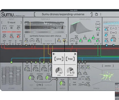Click the oscillator offset dial

coord(27,69)
